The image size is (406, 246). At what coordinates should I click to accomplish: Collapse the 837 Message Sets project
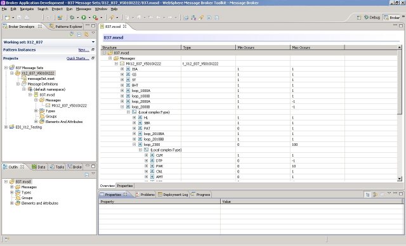coord(6,67)
